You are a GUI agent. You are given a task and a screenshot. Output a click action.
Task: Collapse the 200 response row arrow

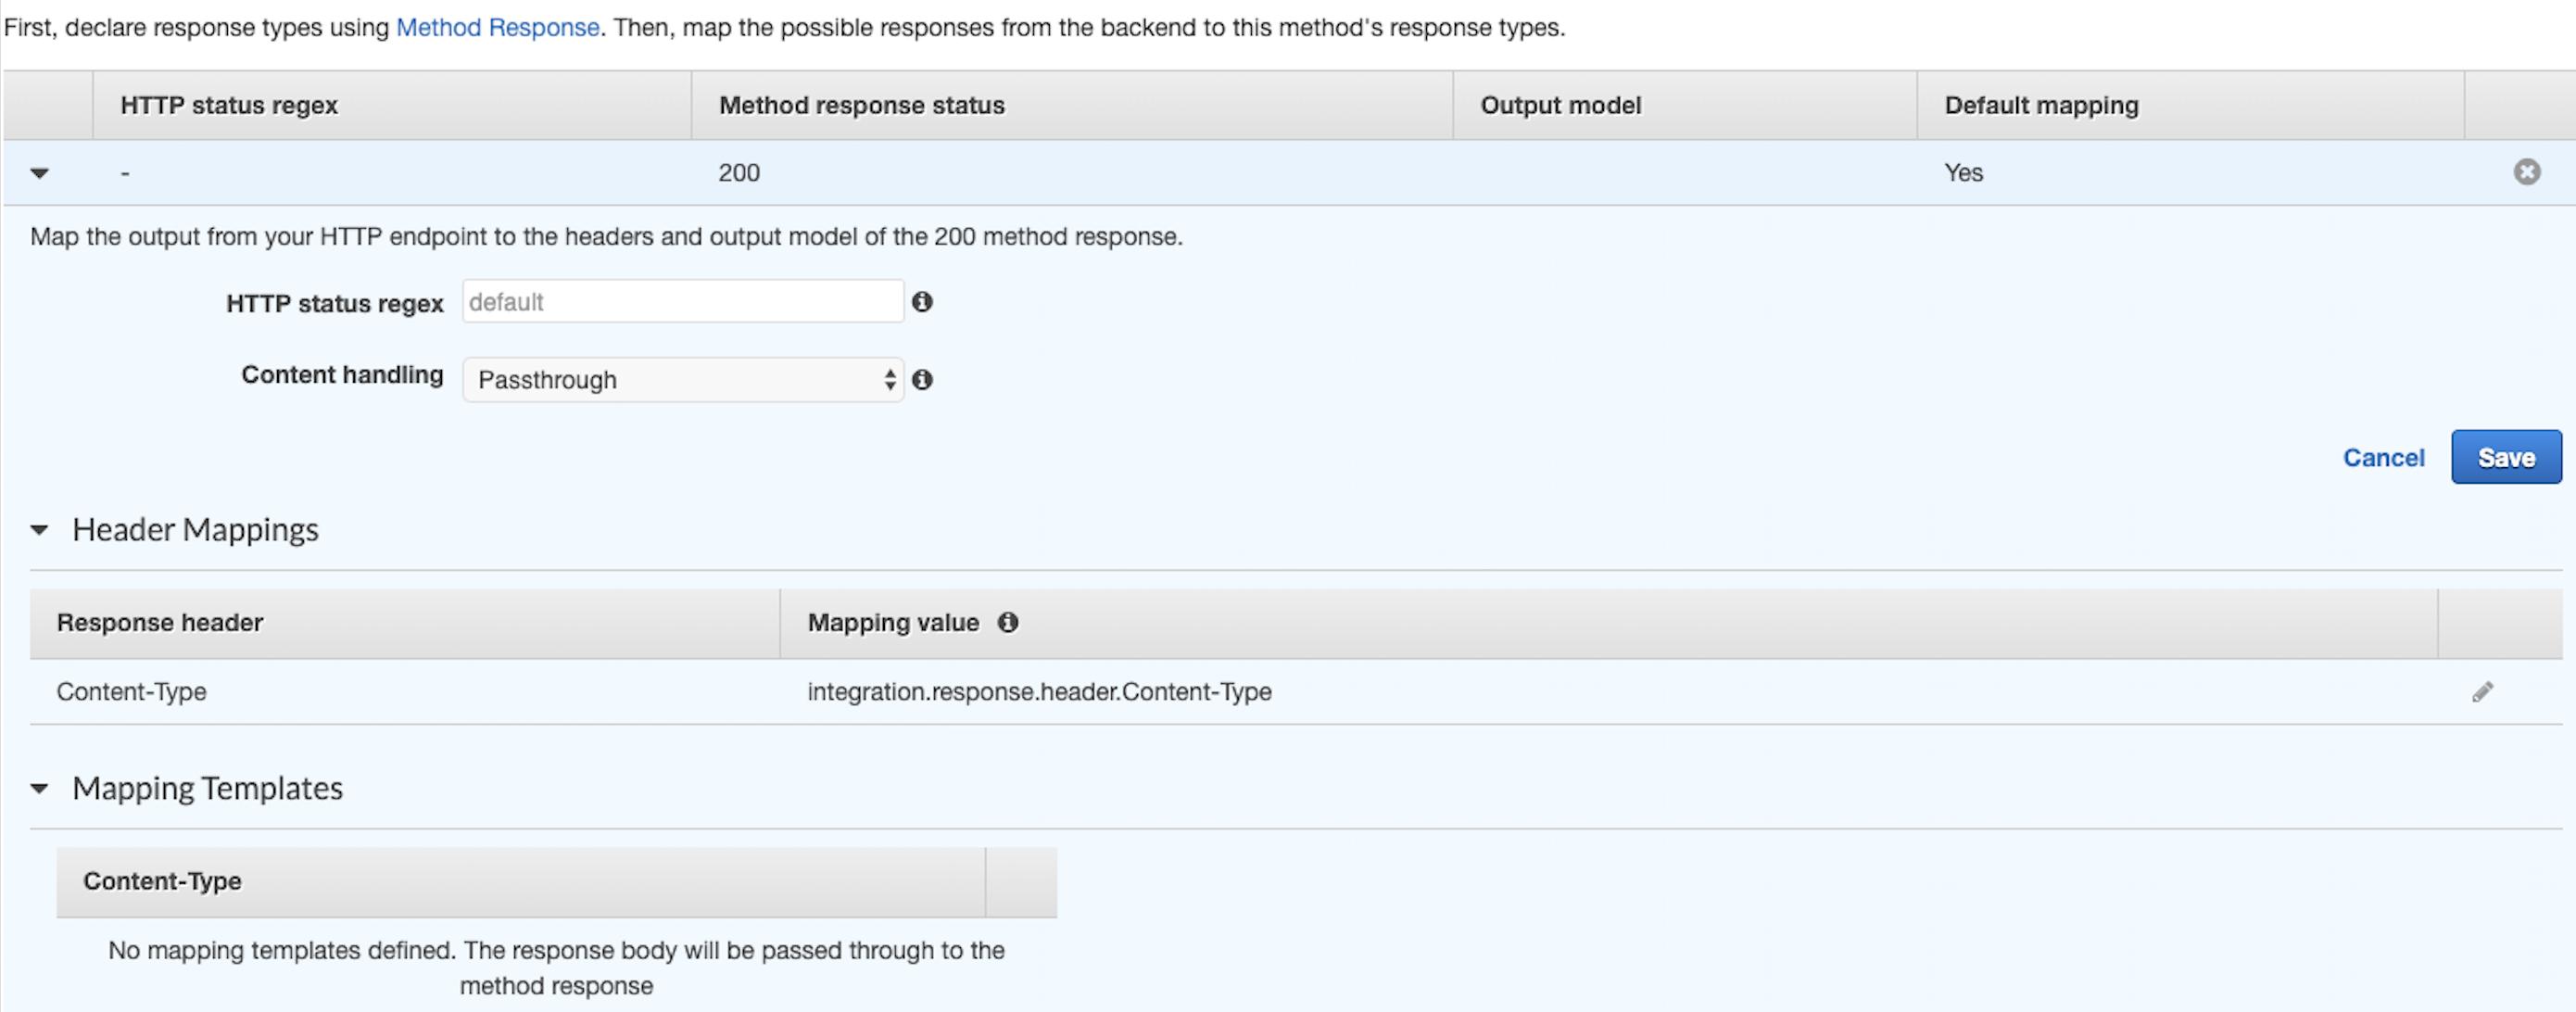(x=40, y=173)
